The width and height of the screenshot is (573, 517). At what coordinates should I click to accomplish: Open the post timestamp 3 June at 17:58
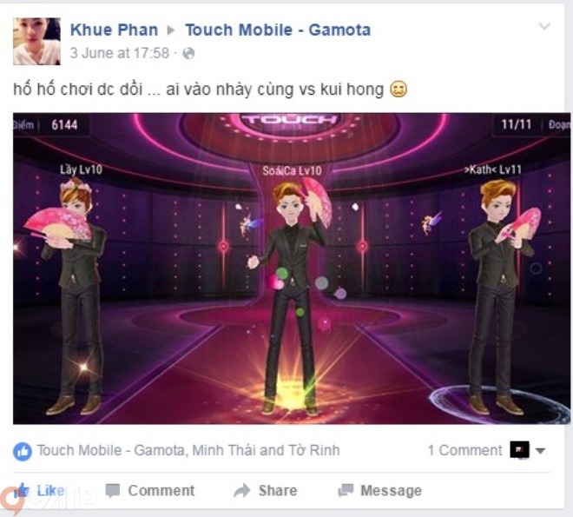[120, 53]
